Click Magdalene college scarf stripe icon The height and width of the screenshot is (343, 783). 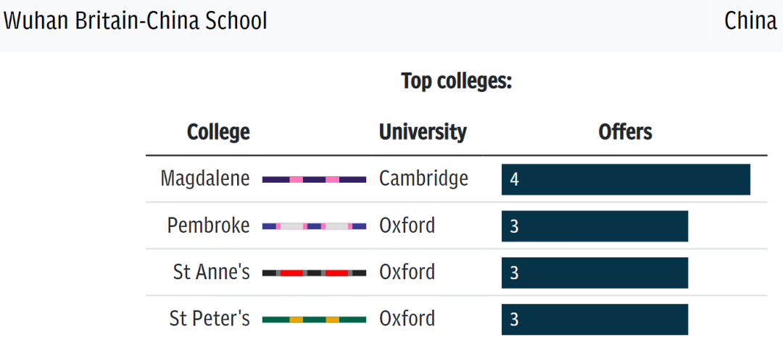click(314, 179)
